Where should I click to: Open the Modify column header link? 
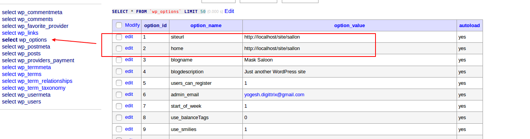coord(132,25)
